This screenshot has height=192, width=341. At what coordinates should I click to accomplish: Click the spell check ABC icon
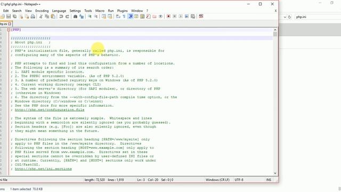[x=201, y=17]
